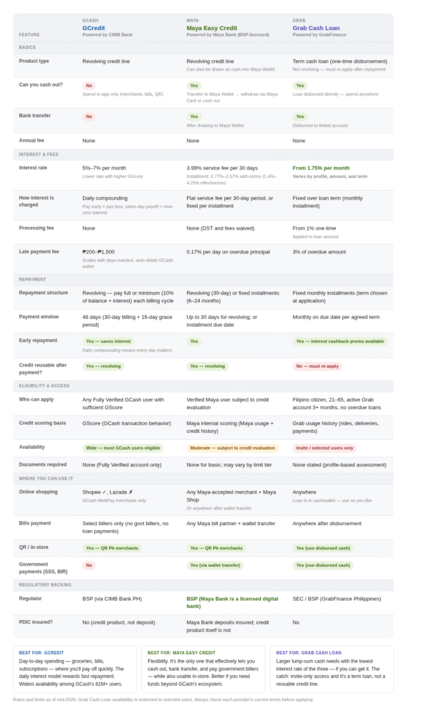Click the red No badge for GCredit cash out
This screenshot has width=433, height=715.
coord(89,86)
